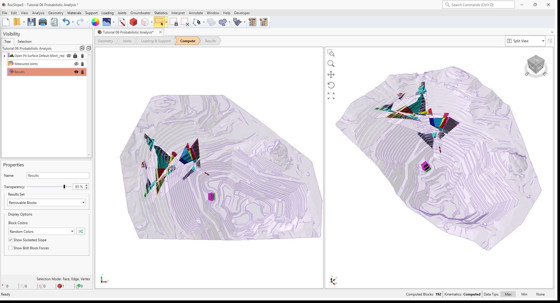This screenshot has width=560, height=303.
Task: Click the lock selection icon
Action: 174,22
